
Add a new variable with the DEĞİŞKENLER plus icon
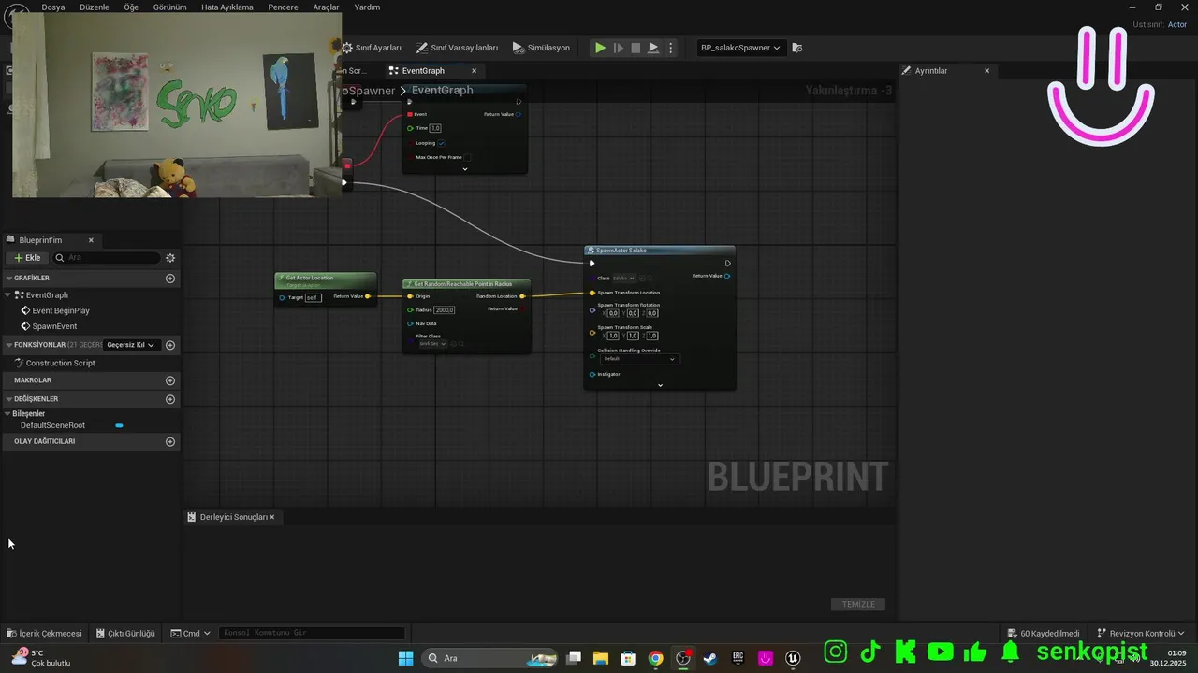[x=170, y=399]
